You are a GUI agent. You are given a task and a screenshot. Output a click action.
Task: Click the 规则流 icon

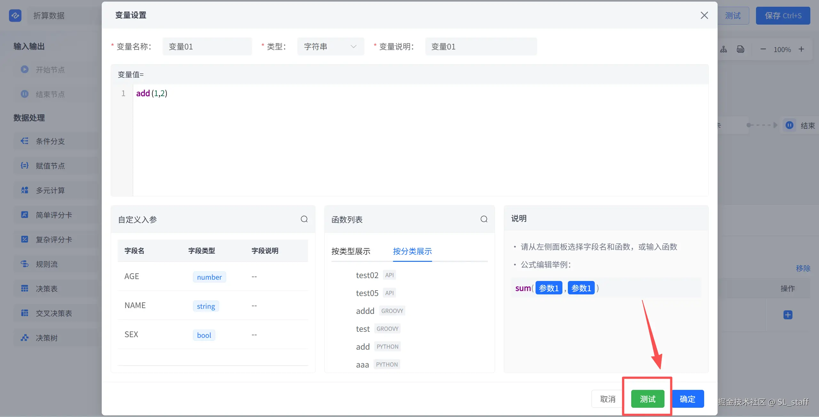point(25,264)
